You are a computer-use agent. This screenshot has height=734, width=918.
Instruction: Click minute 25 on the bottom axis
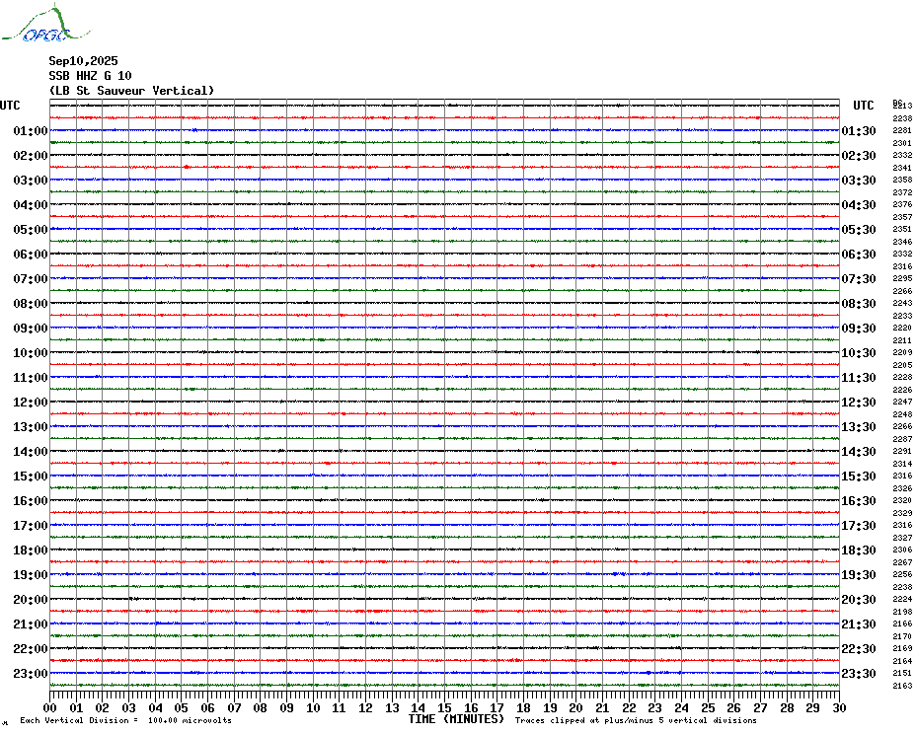click(x=708, y=707)
